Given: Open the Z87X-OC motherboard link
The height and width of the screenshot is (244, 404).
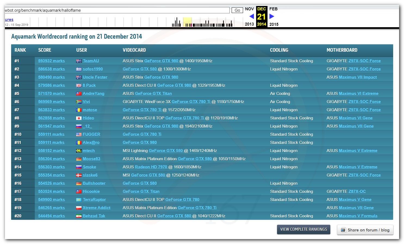Looking at the screenshot, I should coord(357,192).
